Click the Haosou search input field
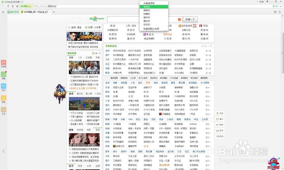This screenshot has width=284, height=170. click(x=144, y=19)
